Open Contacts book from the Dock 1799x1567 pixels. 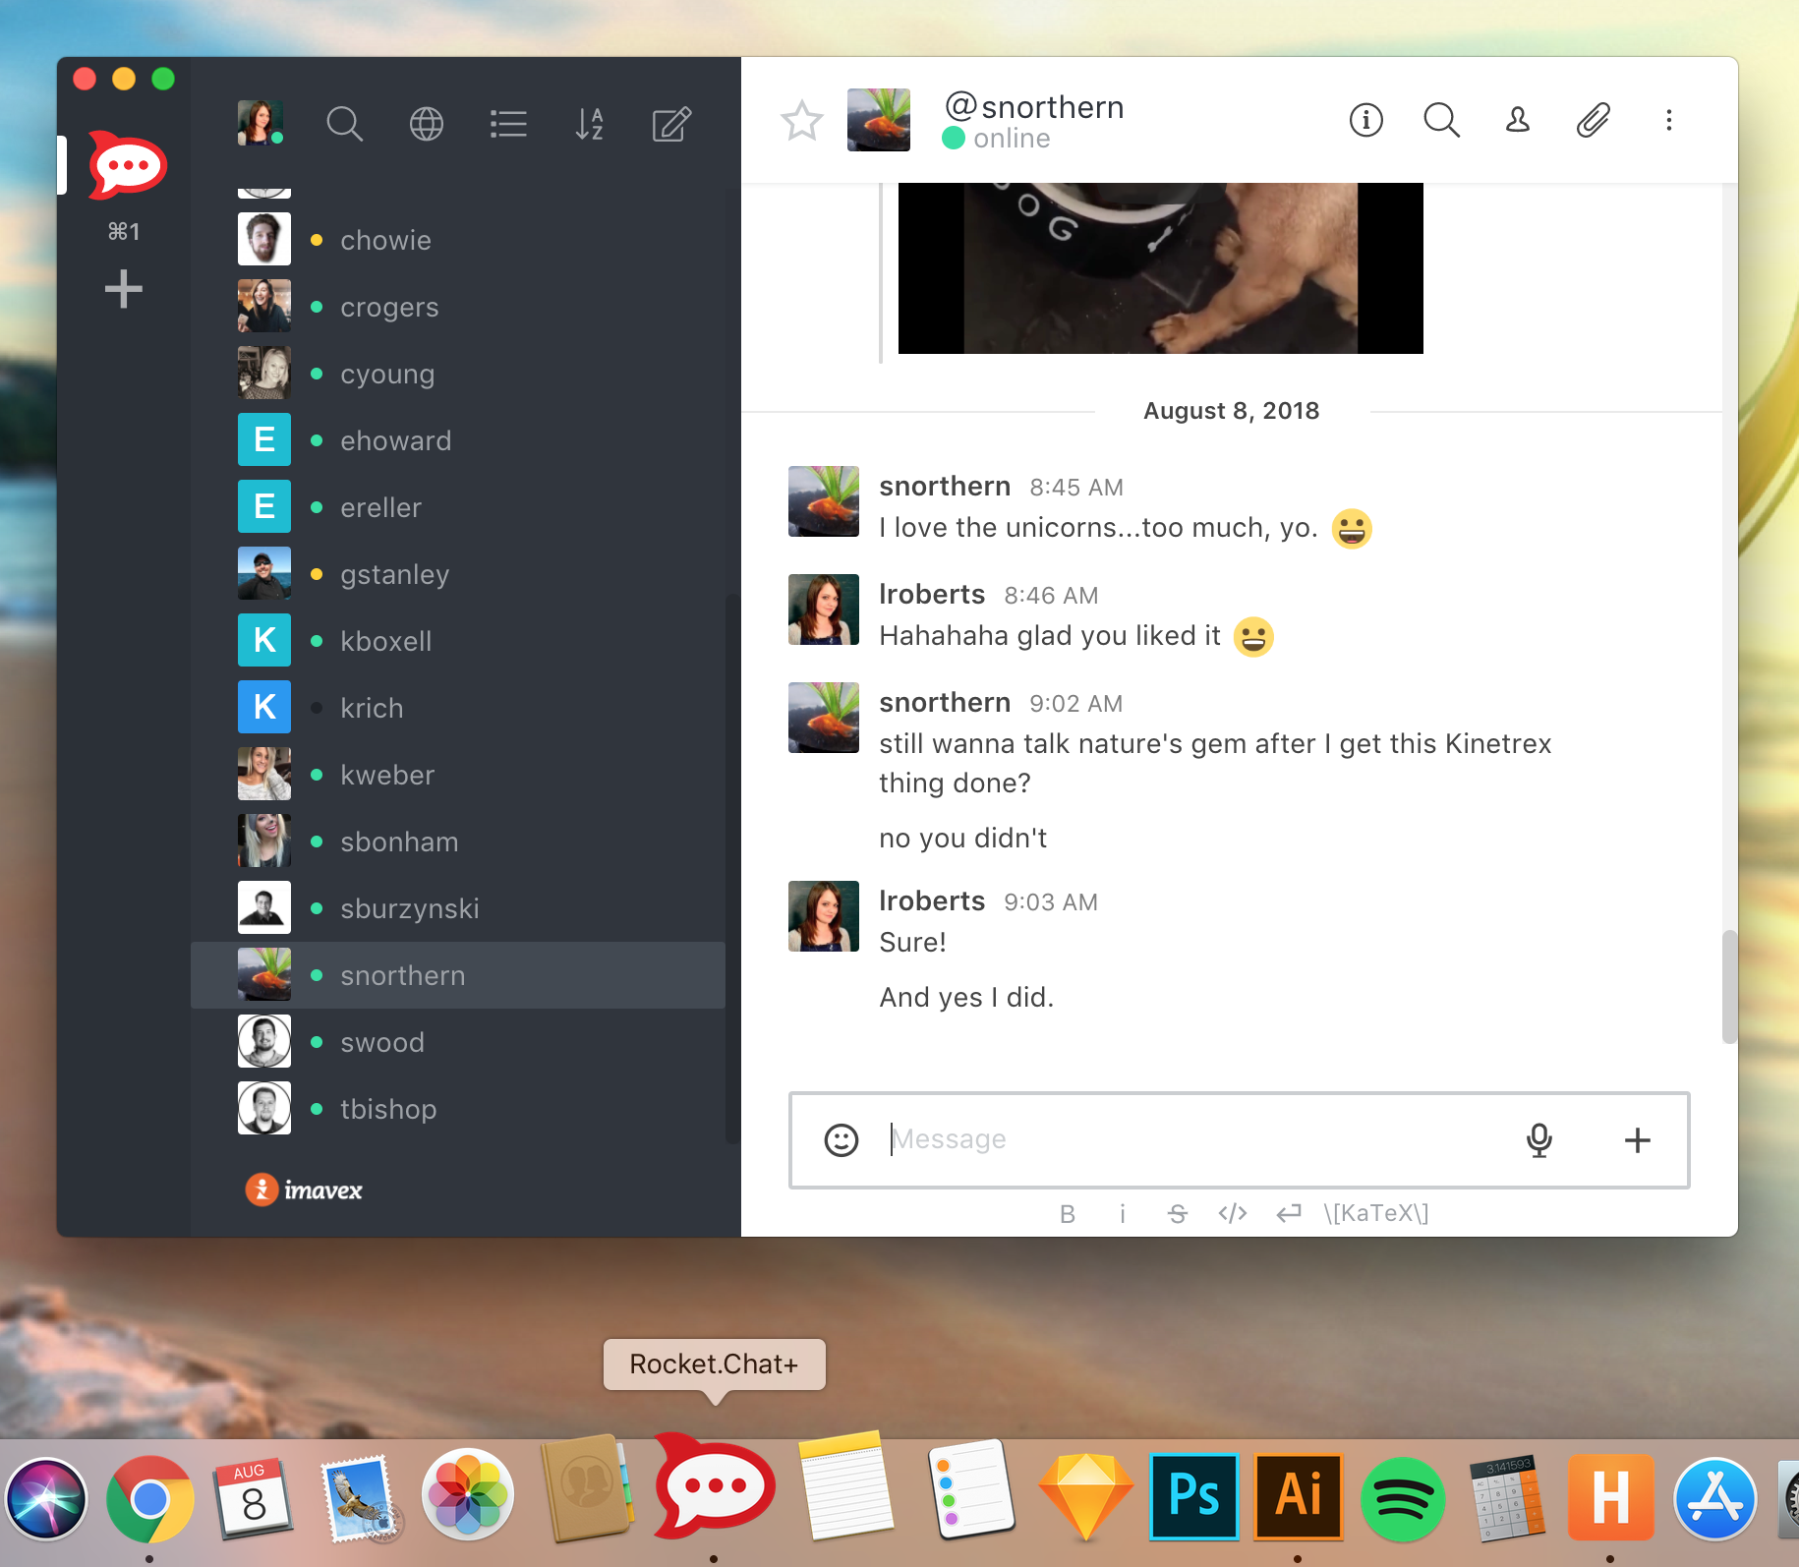tap(587, 1489)
